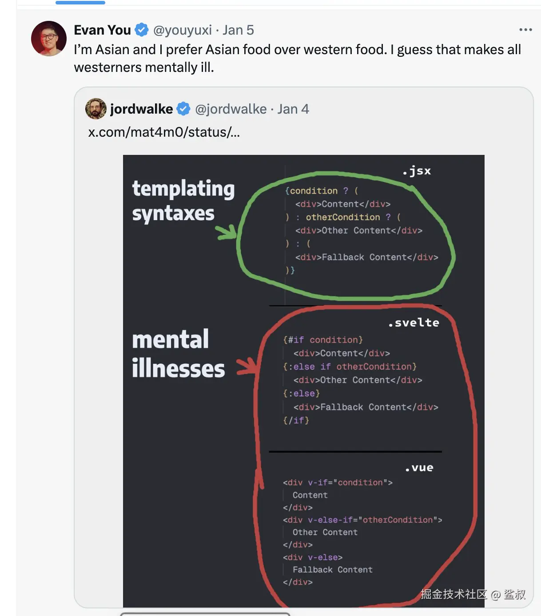Open the Jan 5 tweet timestamp
Viewport: 541px width, 616px height.
238,30
